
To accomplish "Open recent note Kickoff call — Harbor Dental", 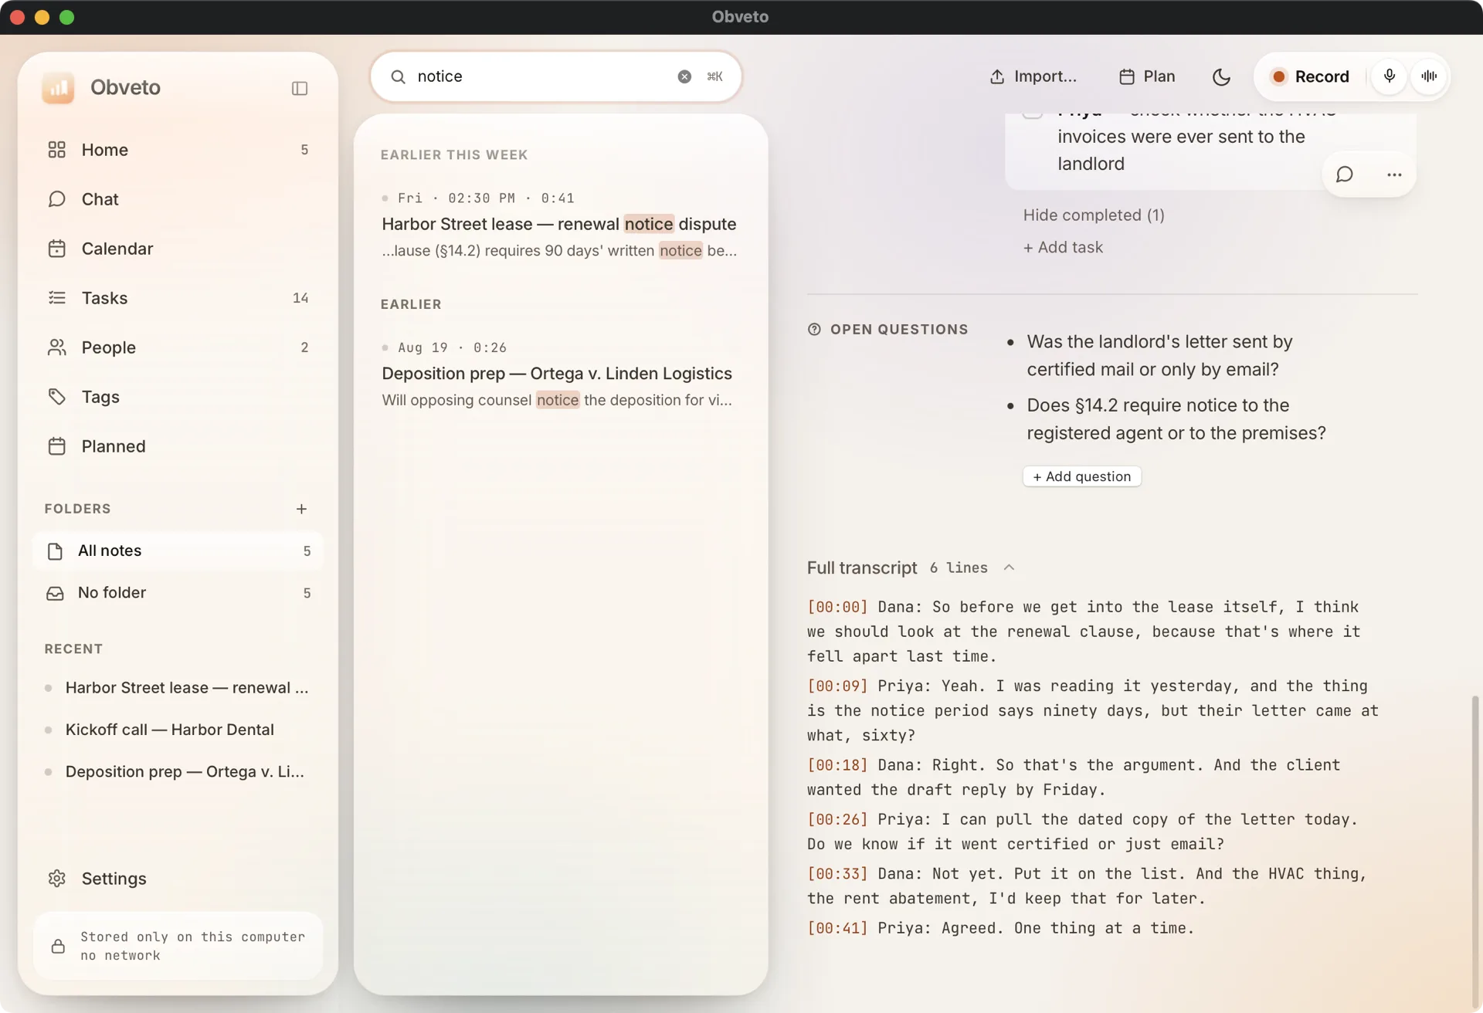I will tap(178, 730).
